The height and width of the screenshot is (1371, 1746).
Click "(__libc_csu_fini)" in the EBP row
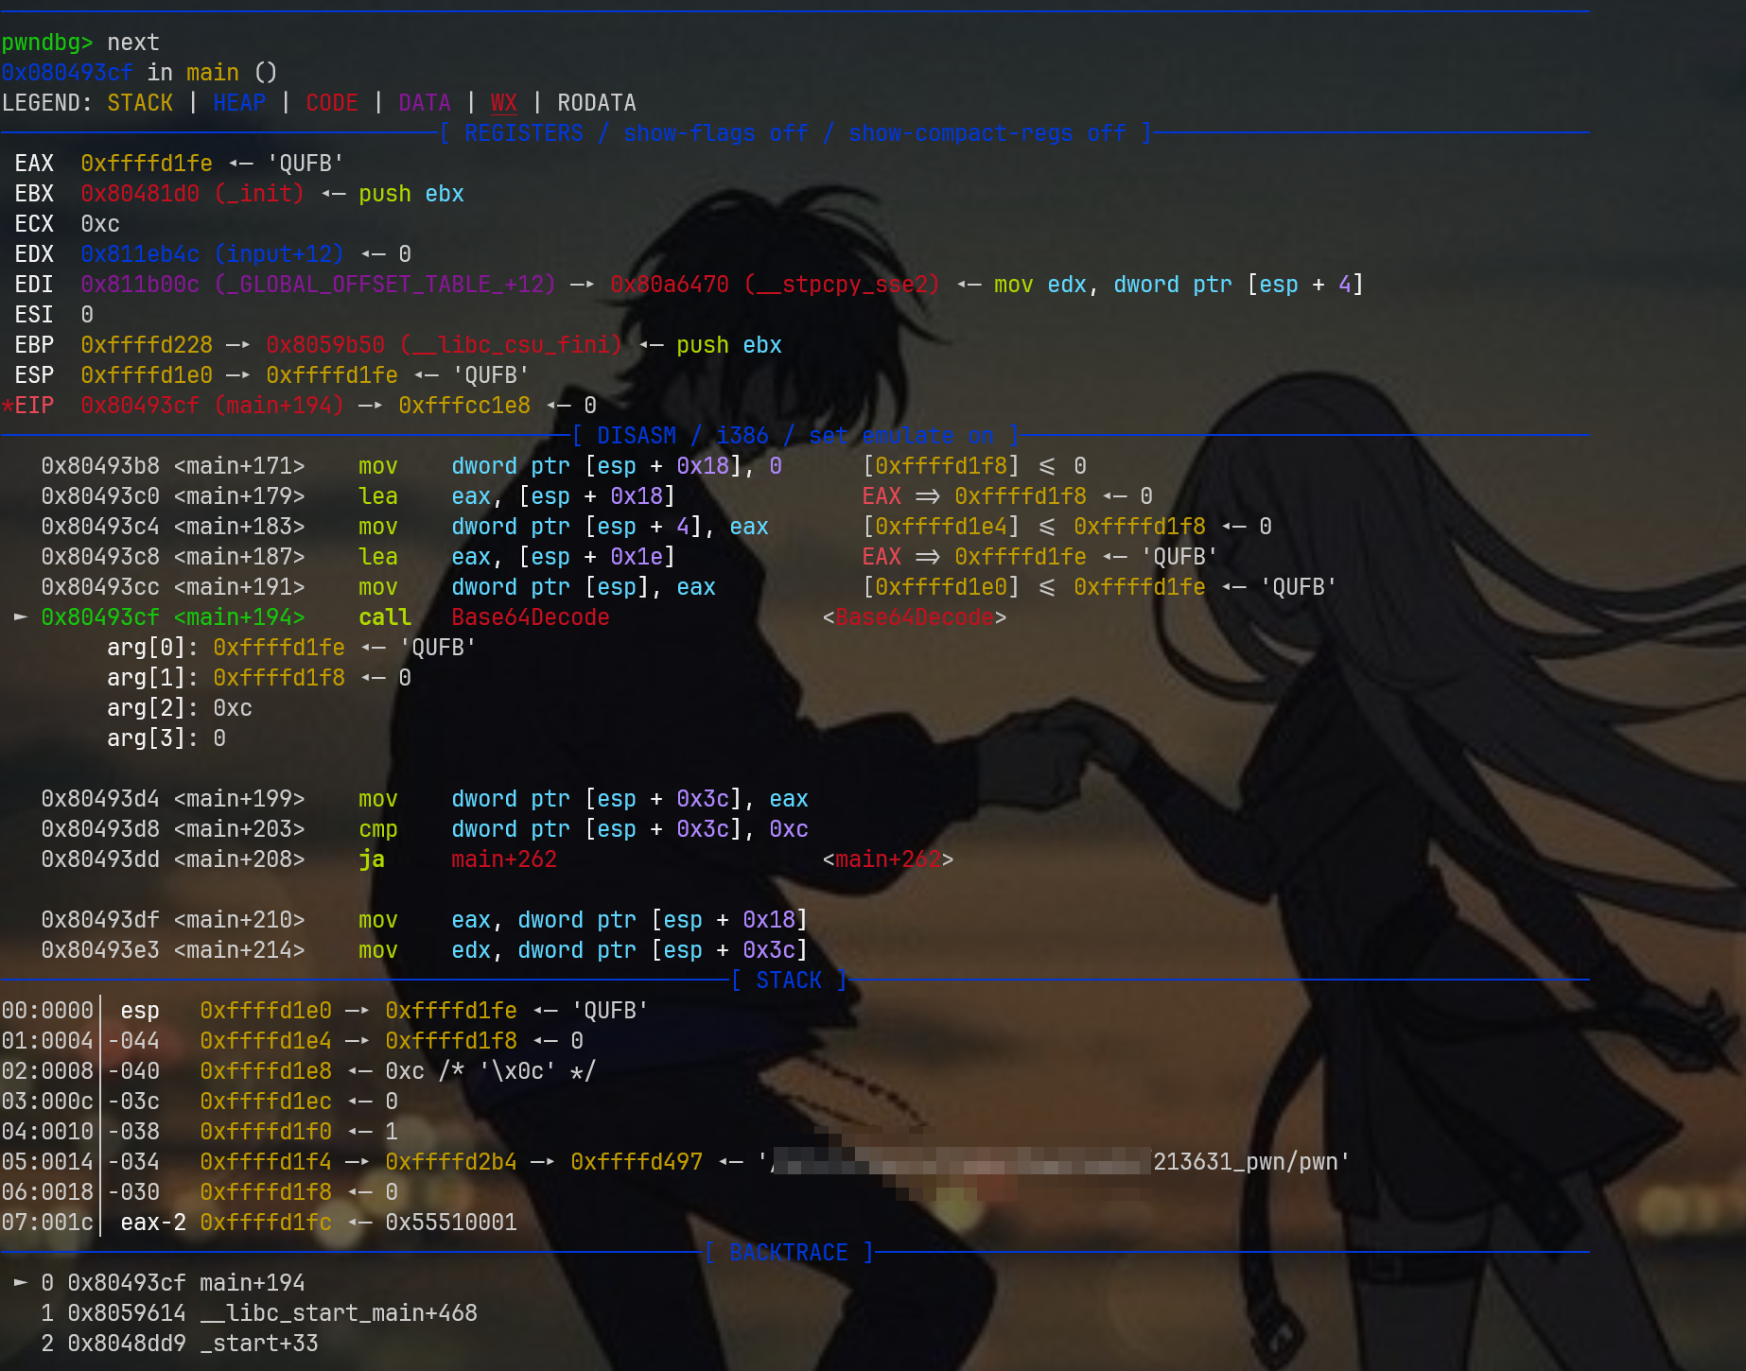click(511, 345)
